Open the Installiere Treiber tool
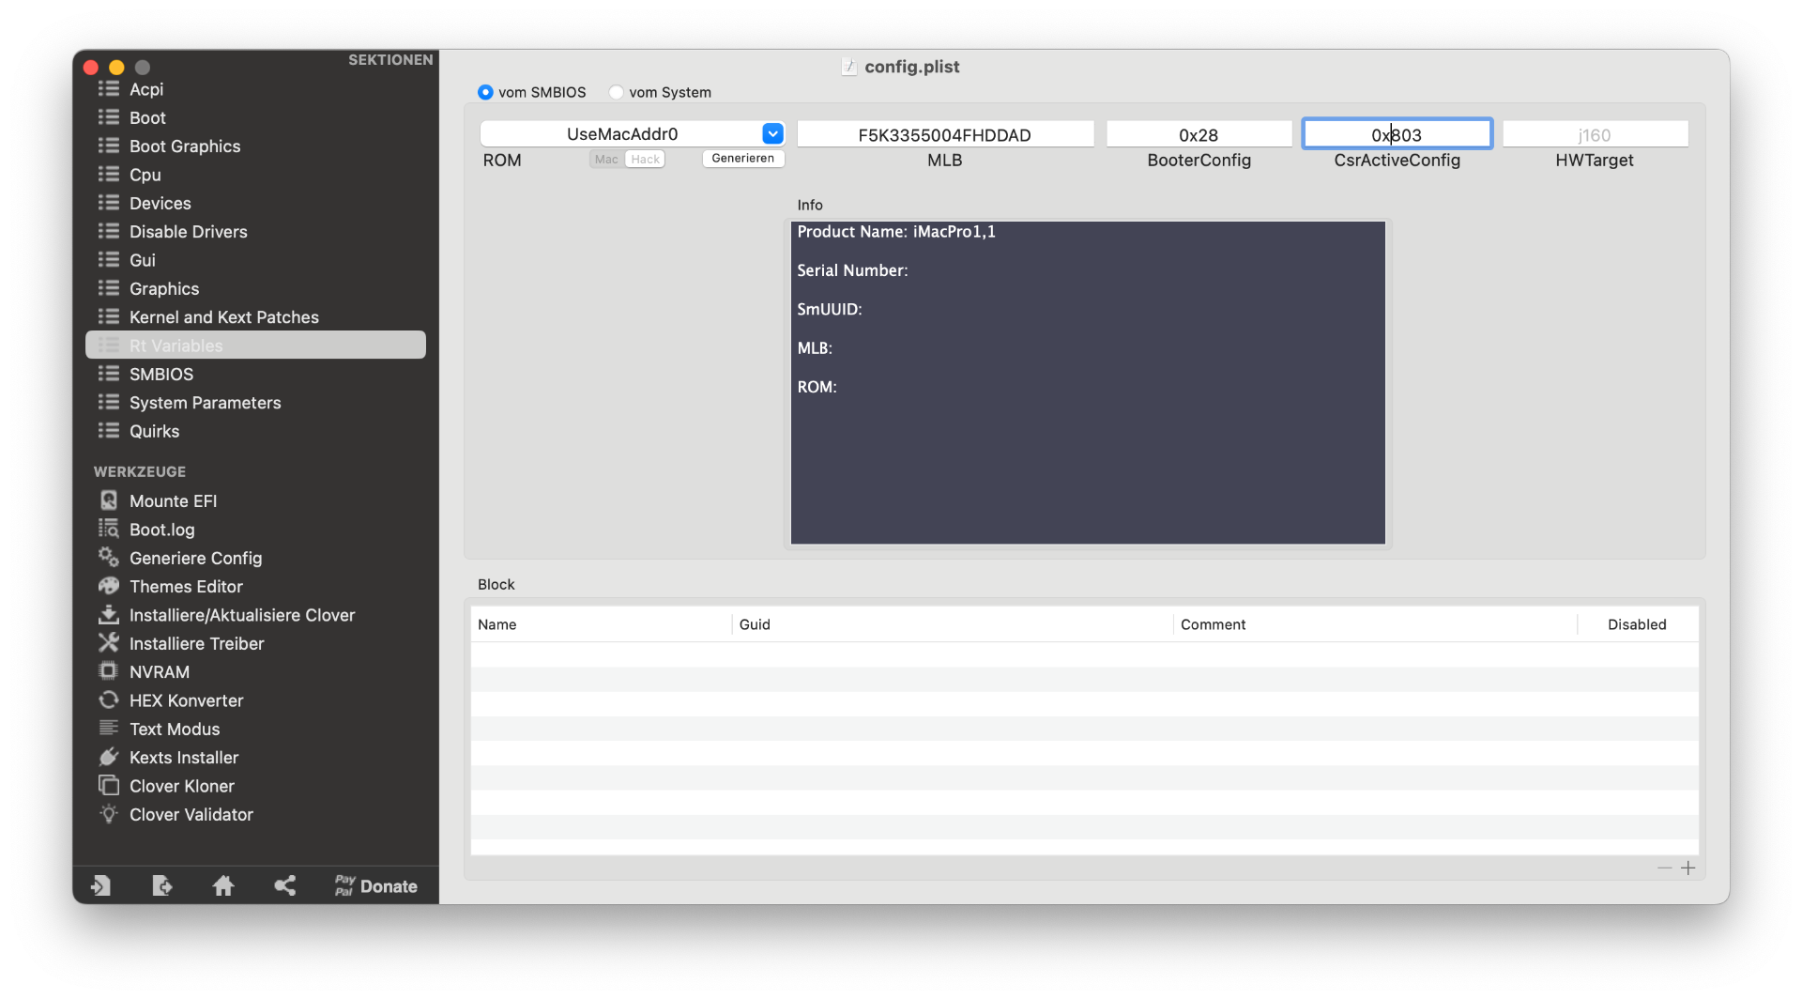Screen dimensions: 1802x999 click(x=196, y=643)
